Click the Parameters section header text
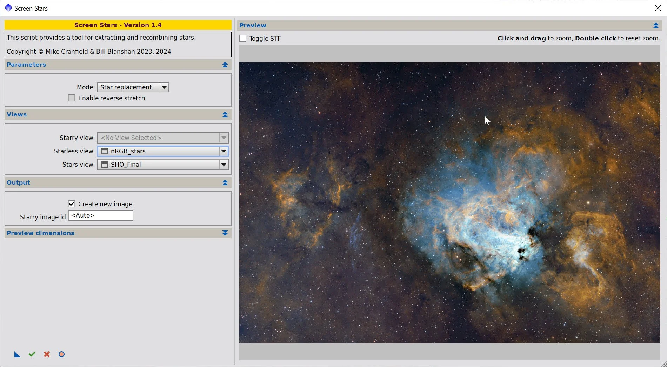The image size is (667, 367). pos(26,65)
